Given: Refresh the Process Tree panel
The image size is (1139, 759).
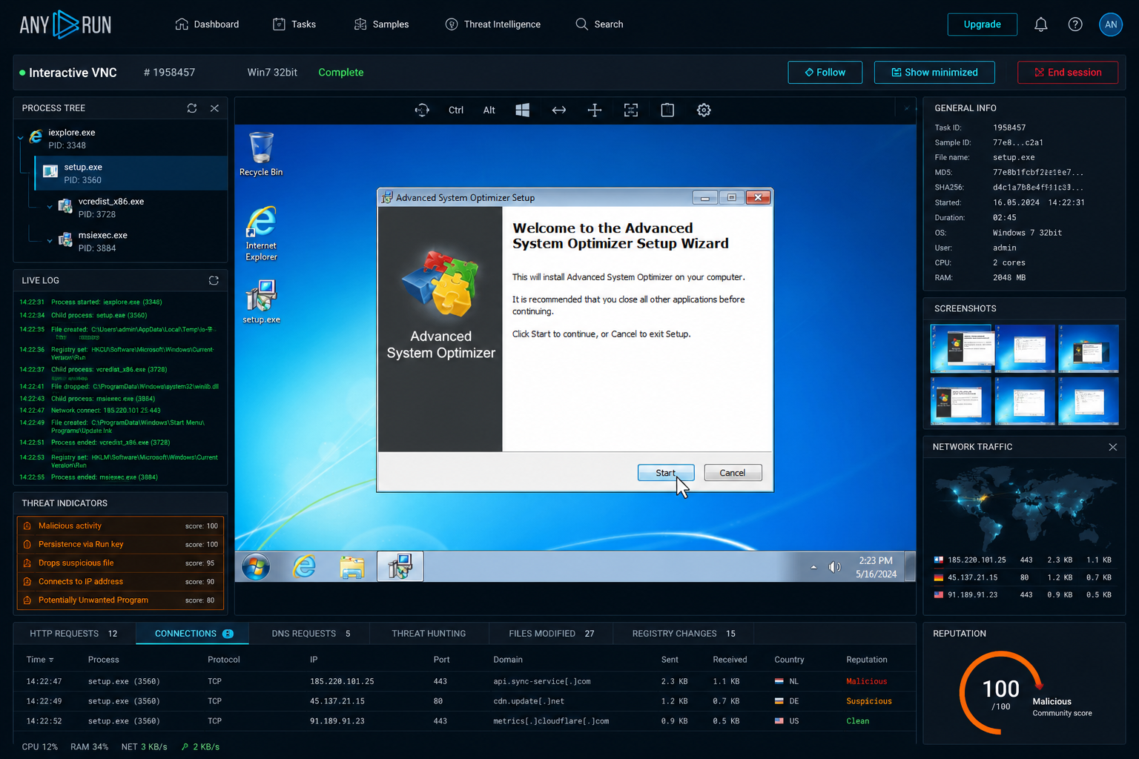Looking at the screenshot, I should coord(192,108).
